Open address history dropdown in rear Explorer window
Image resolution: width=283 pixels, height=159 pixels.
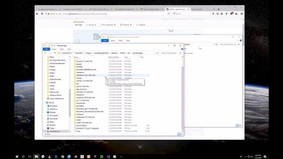(214, 44)
